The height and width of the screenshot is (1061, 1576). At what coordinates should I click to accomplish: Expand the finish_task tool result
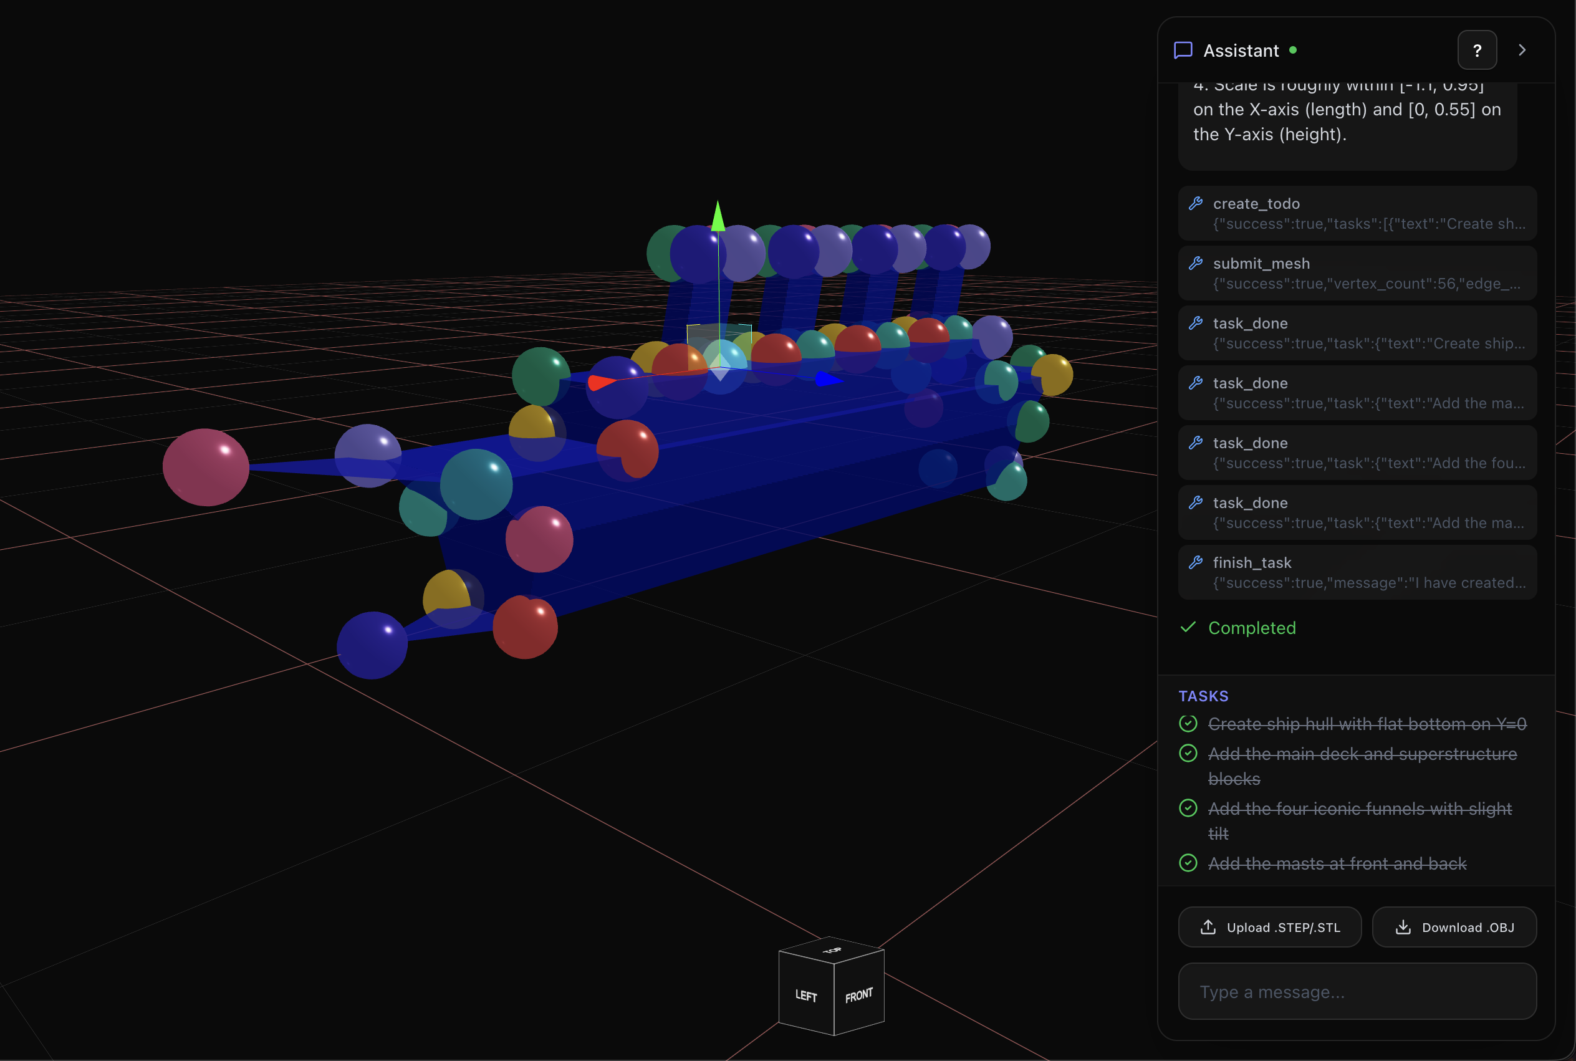point(1357,572)
